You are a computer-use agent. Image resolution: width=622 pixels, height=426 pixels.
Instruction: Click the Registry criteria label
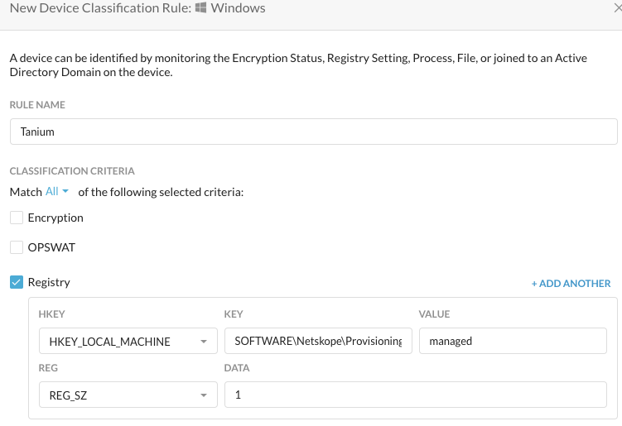tap(49, 282)
